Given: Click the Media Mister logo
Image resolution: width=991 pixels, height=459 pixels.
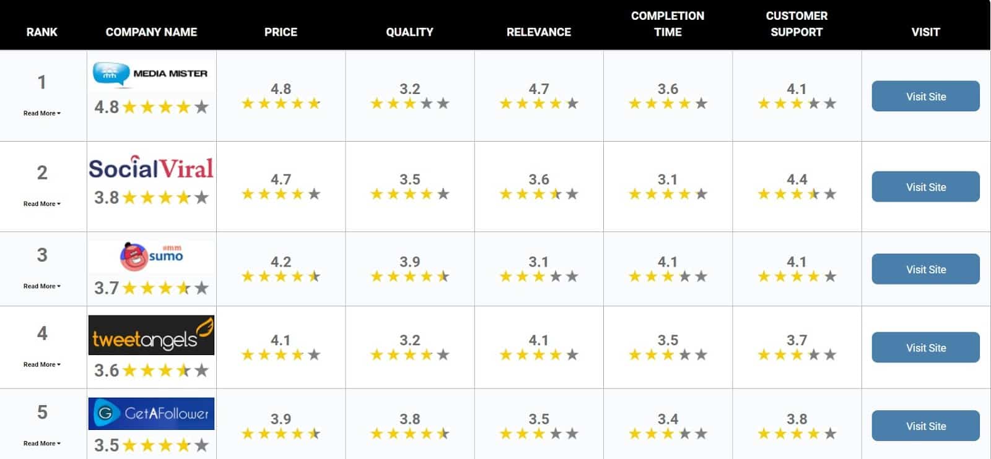Looking at the screenshot, I should [x=151, y=74].
